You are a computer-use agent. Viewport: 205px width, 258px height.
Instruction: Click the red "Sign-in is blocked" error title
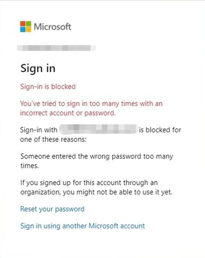coord(48,86)
